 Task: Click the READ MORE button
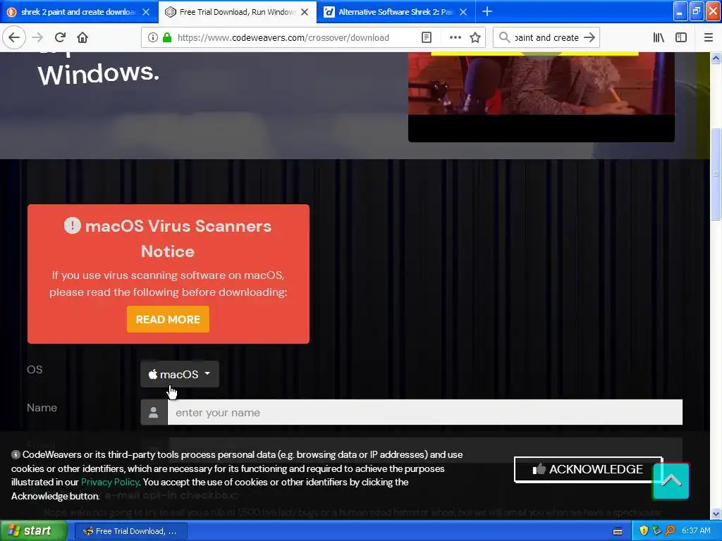tap(168, 319)
